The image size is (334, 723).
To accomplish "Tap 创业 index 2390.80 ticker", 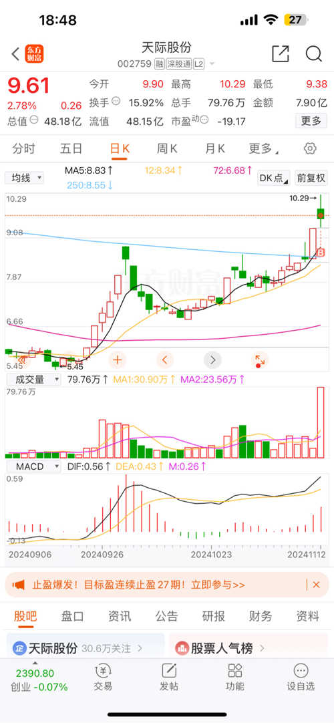I will click(39, 680).
